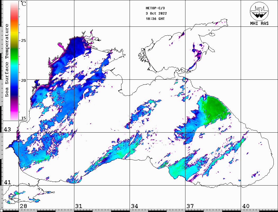
Task: Click the °C unit label on legend
Action: (x=23, y=3)
